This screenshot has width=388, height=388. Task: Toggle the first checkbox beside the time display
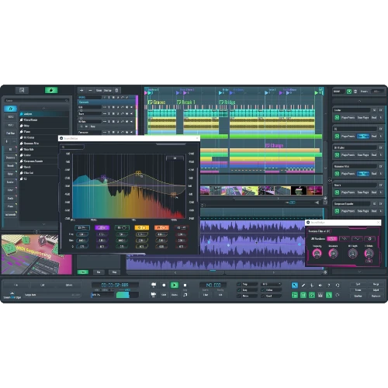coord(239,284)
